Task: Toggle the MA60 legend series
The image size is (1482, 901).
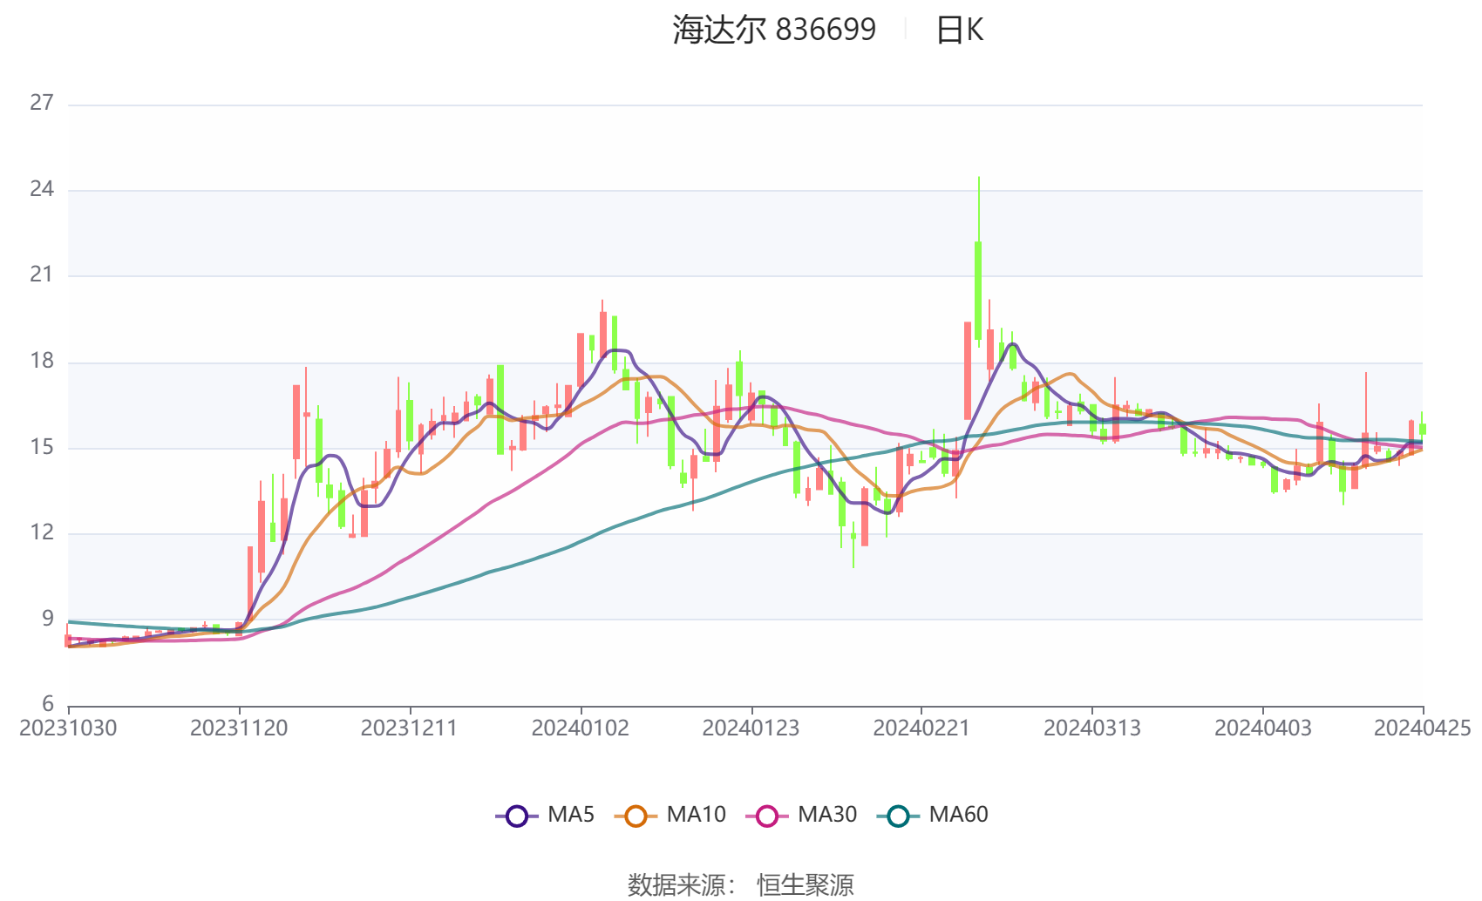Action: 932,816
